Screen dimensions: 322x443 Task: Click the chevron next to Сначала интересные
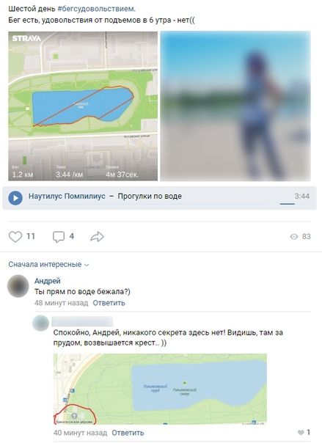pos(87,265)
